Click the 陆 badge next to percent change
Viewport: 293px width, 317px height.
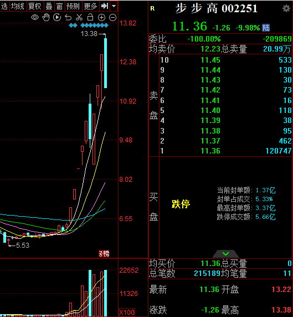[266, 28]
